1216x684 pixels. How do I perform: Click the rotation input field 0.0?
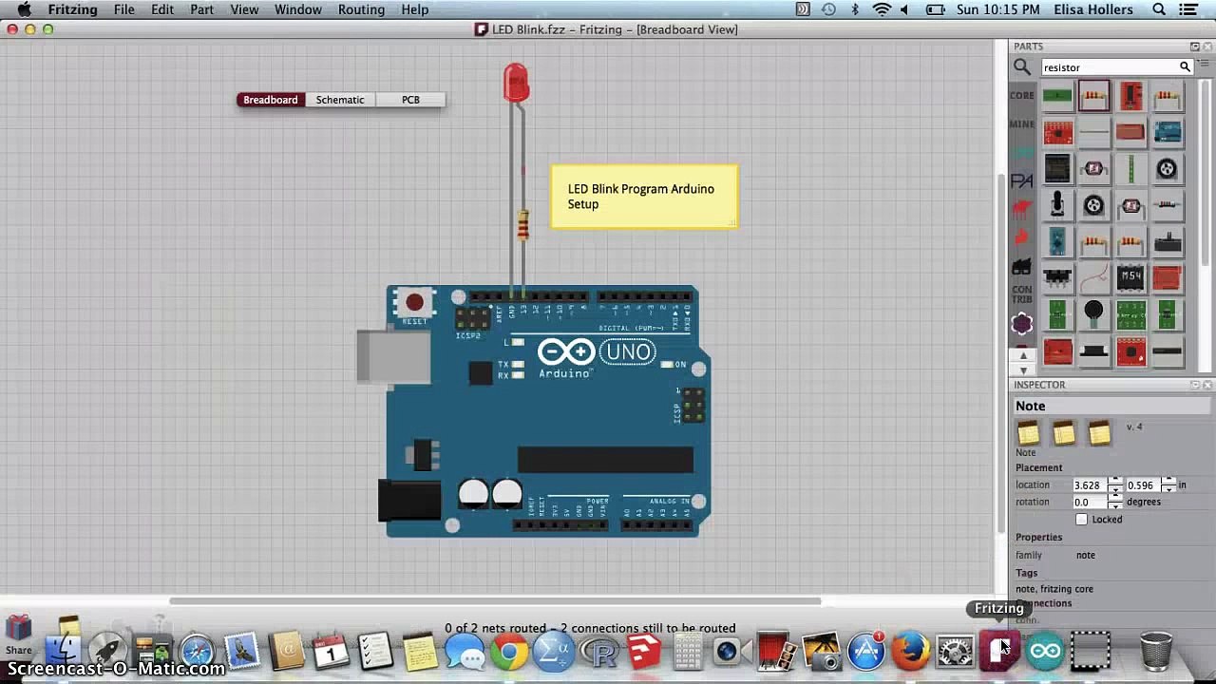tap(1092, 502)
